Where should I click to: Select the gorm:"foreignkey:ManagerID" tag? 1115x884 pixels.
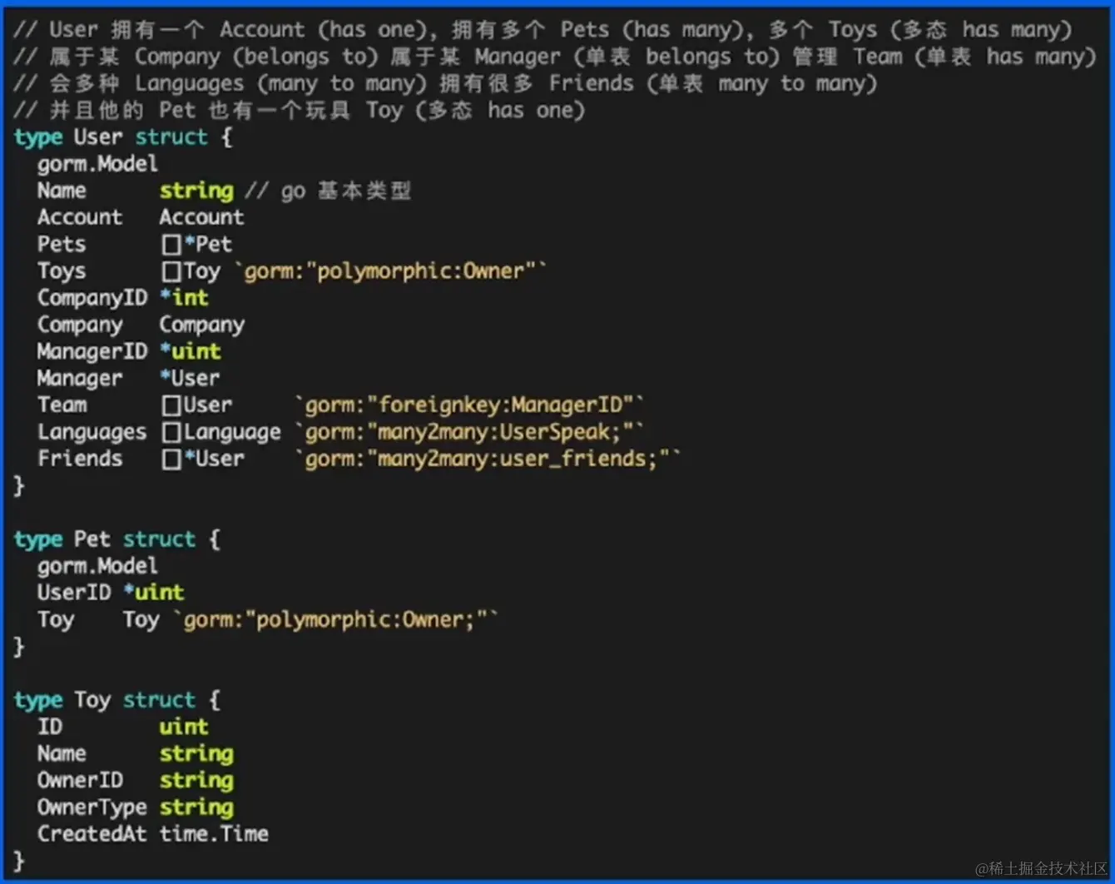pos(470,405)
